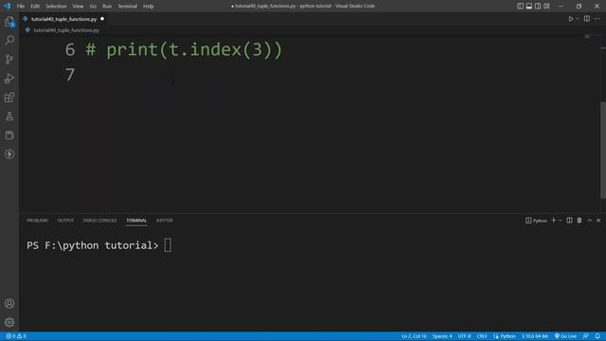Screen dimensions: 606x341
Task: Open the Help menu
Action: coord(149,7)
